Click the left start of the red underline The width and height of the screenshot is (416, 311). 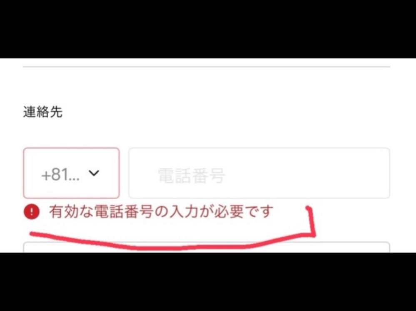(33, 233)
